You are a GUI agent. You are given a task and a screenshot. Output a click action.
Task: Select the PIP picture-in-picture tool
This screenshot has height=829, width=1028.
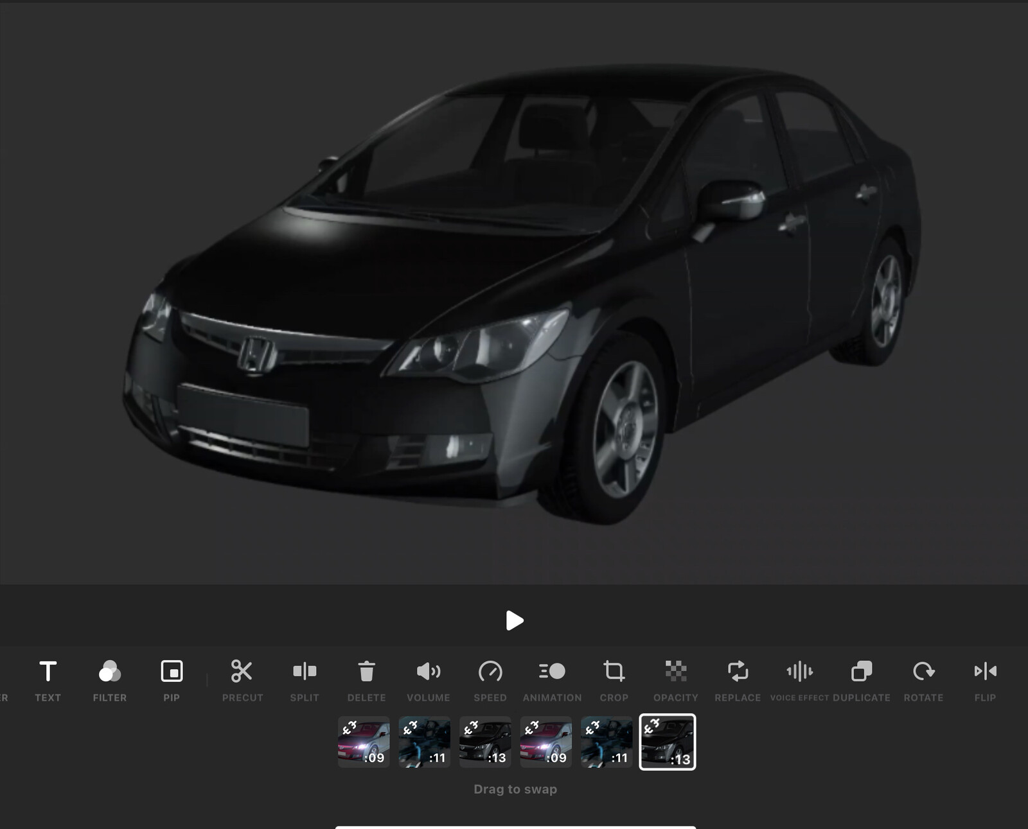coord(172,681)
